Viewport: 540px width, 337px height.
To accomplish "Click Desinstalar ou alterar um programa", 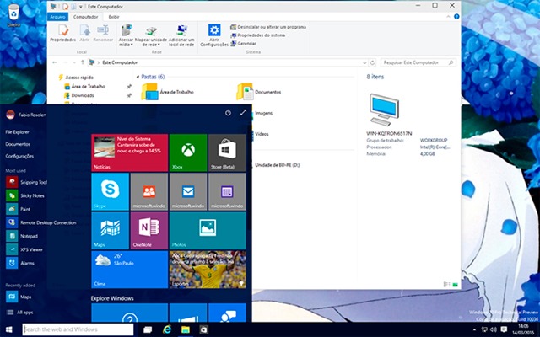I will [268, 27].
